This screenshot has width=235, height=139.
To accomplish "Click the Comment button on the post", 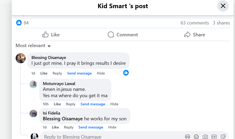I will coord(123,34).
